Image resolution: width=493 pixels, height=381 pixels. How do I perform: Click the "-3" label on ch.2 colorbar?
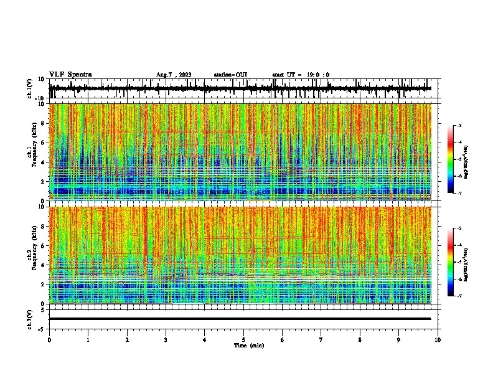coord(459,228)
